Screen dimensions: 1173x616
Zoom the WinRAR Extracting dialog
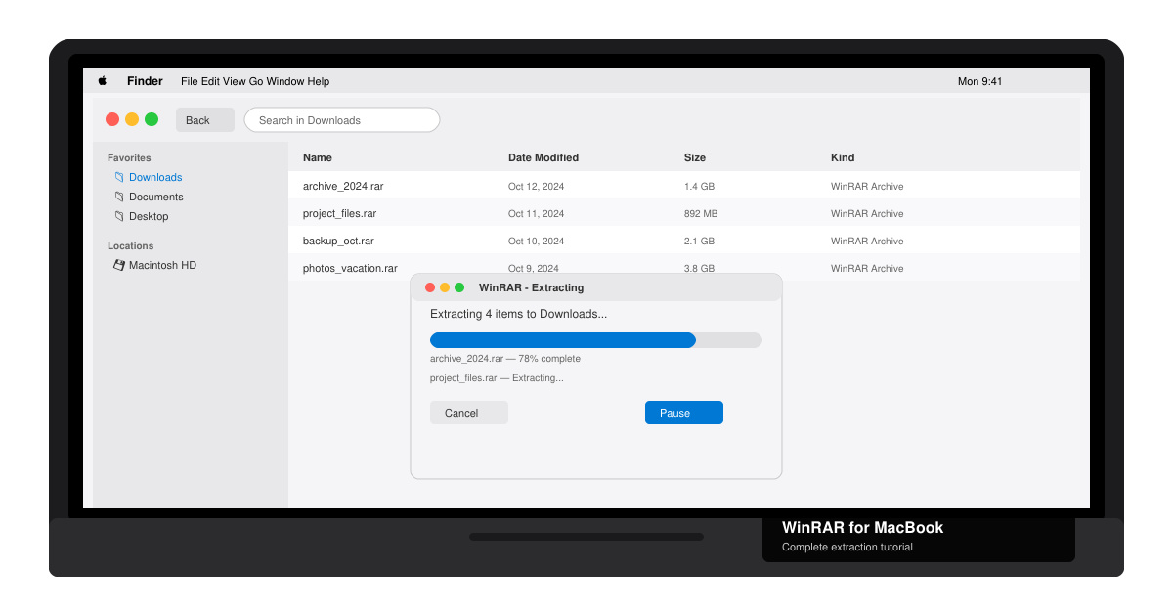click(x=459, y=287)
